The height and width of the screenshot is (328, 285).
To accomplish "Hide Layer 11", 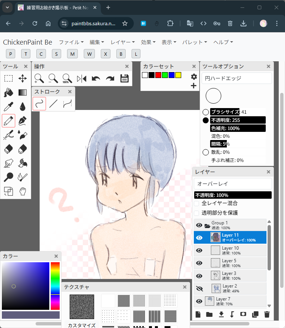I will [x=199, y=238].
